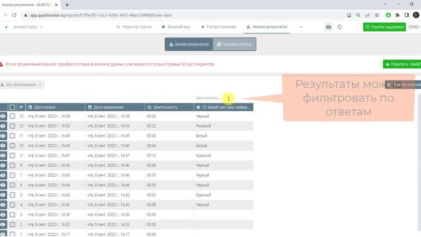
Task: Click the 'Анализ результатов' toggle button
Action: pyautogui.click(x=189, y=44)
